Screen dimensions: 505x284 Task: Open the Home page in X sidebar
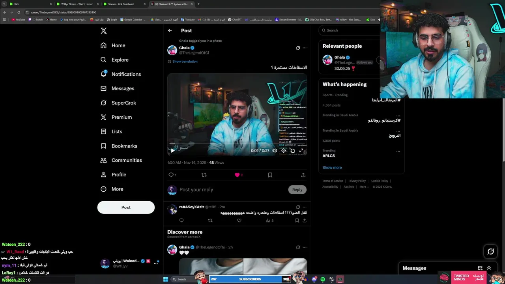coord(113,45)
